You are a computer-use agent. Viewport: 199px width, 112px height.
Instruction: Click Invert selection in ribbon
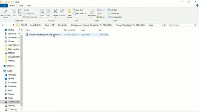[x=115, y=17]
